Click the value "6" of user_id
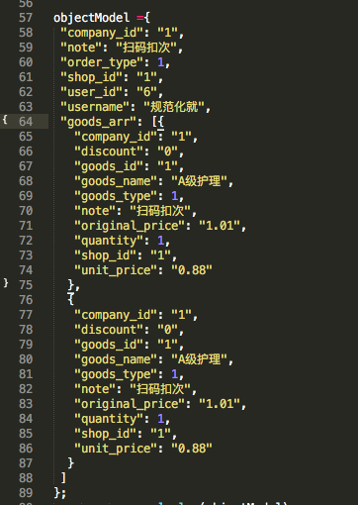Viewport: 358px width, 505px height. (147, 92)
